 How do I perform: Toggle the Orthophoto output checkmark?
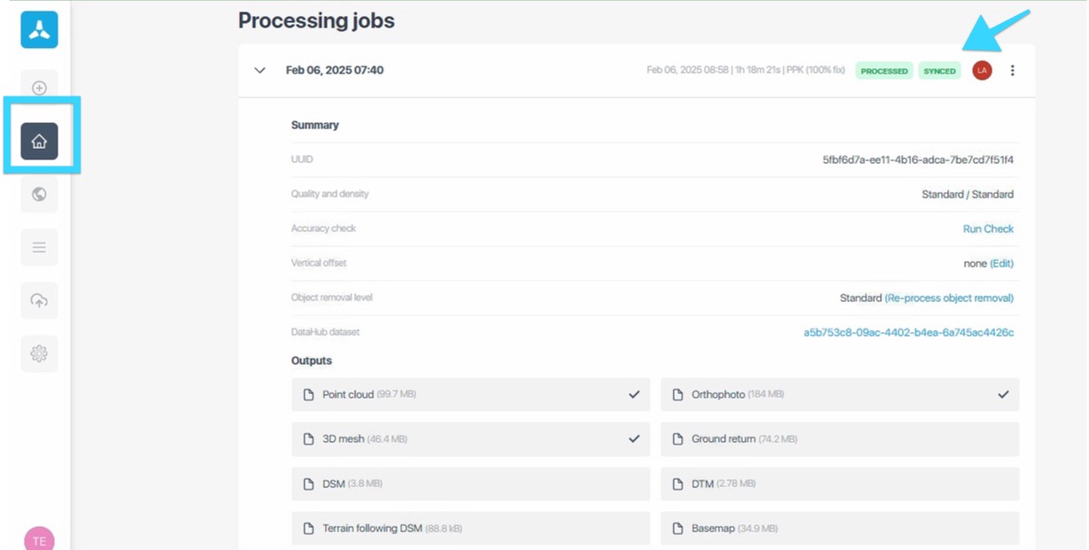pos(1003,395)
